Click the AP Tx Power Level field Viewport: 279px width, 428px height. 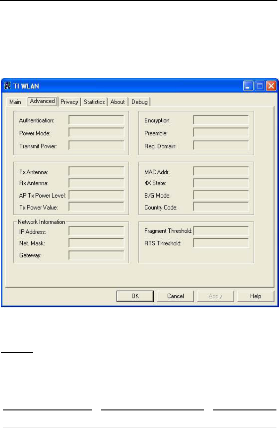pyautogui.click(x=96, y=195)
